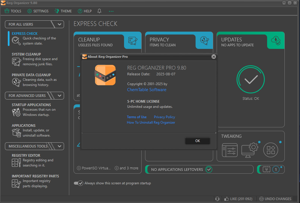Open the tweaking apps grid circle icon

271,150
